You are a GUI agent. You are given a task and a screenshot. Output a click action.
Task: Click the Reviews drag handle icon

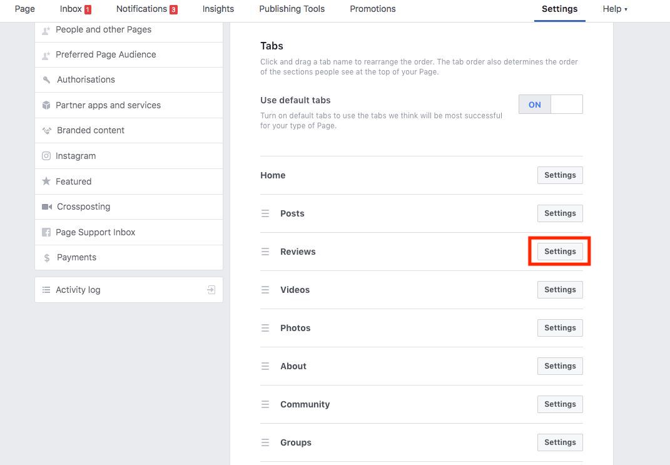[x=265, y=252]
